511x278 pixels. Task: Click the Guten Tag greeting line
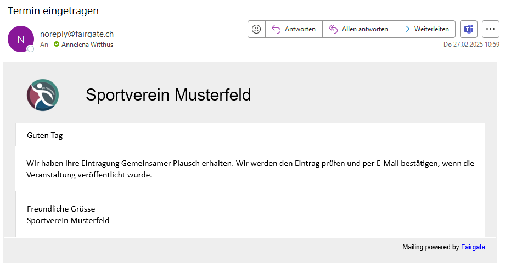coord(44,135)
